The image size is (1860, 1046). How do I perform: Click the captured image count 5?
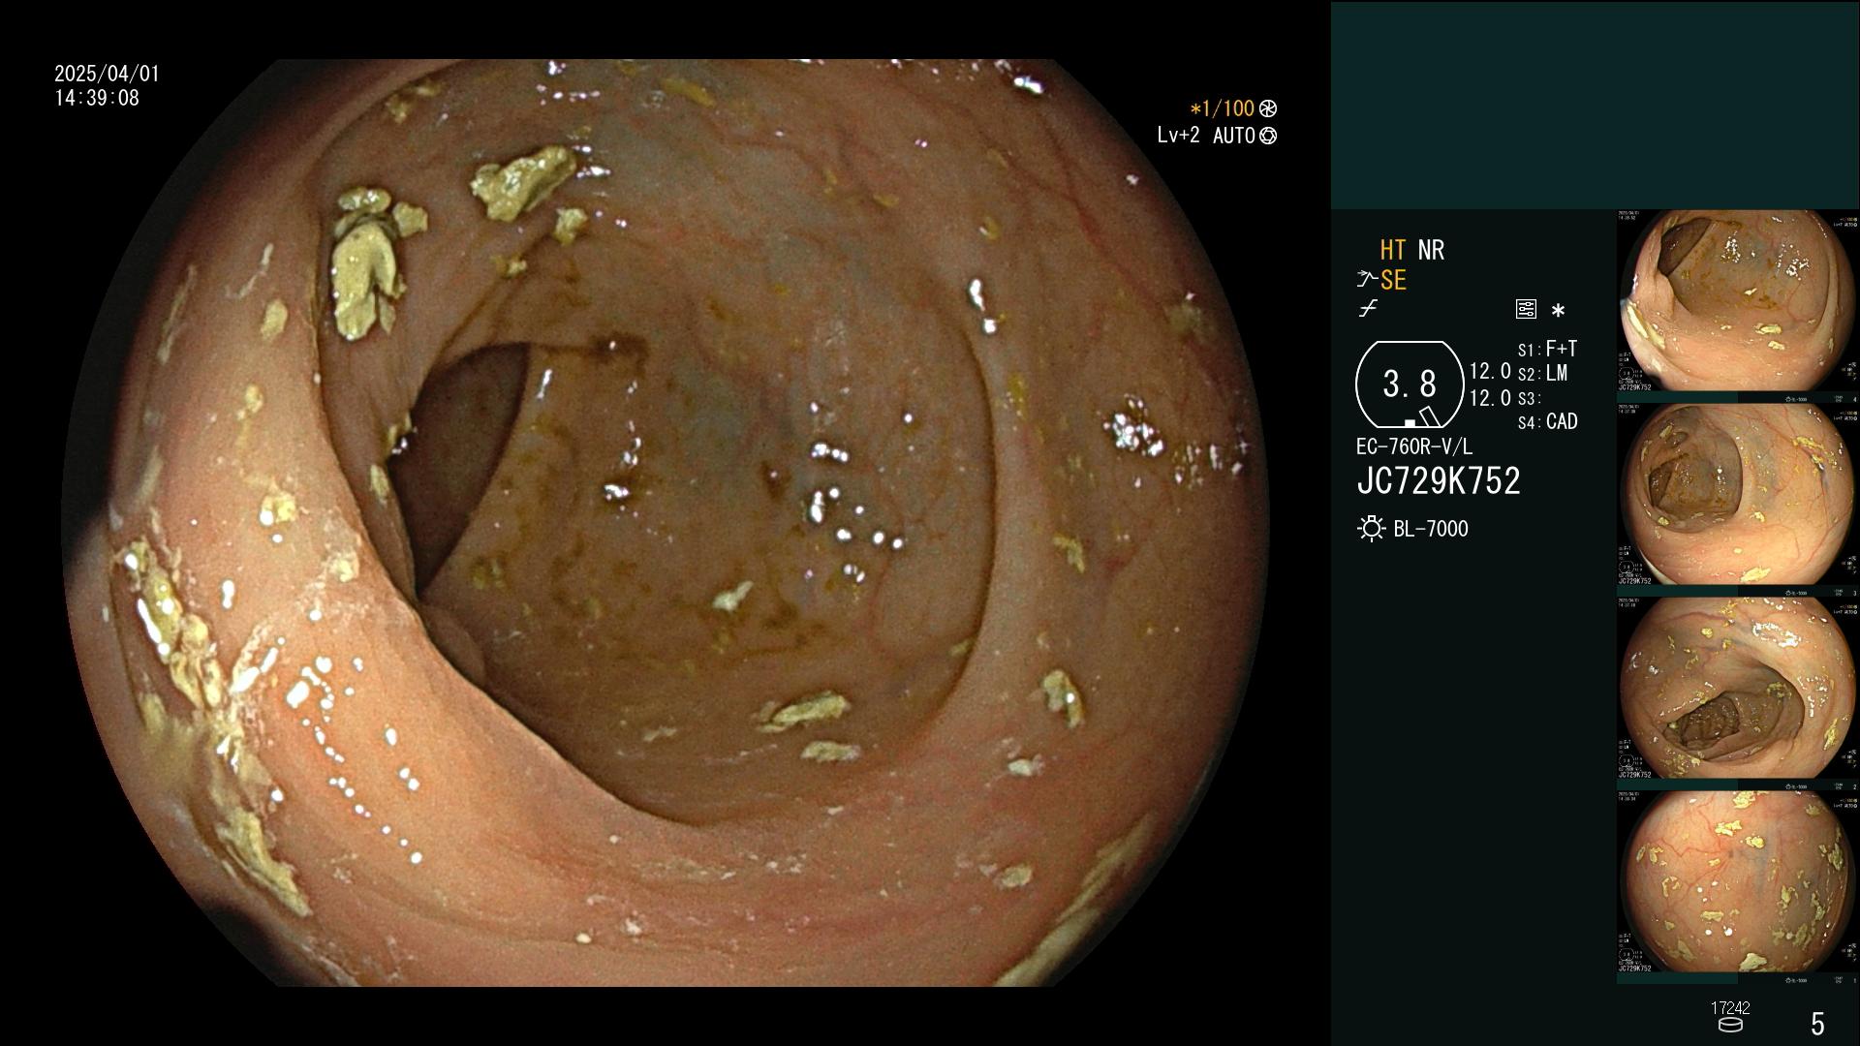click(1817, 1023)
